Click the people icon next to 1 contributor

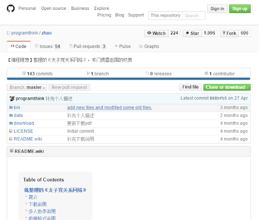(x=206, y=73)
